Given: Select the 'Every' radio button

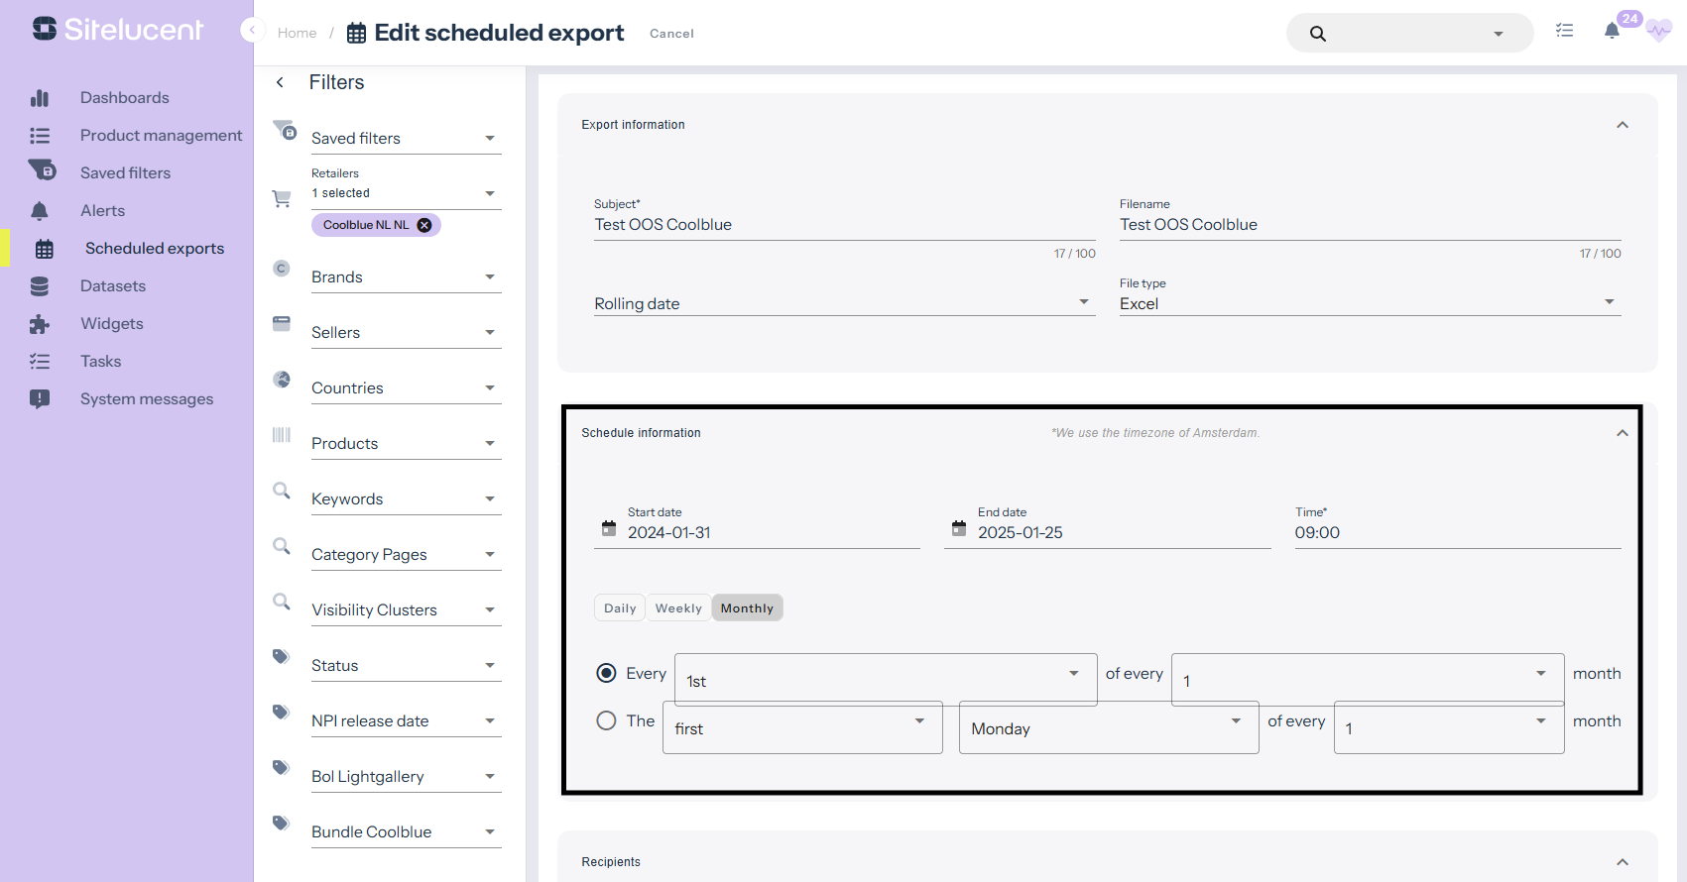Looking at the screenshot, I should coord(606,674).
